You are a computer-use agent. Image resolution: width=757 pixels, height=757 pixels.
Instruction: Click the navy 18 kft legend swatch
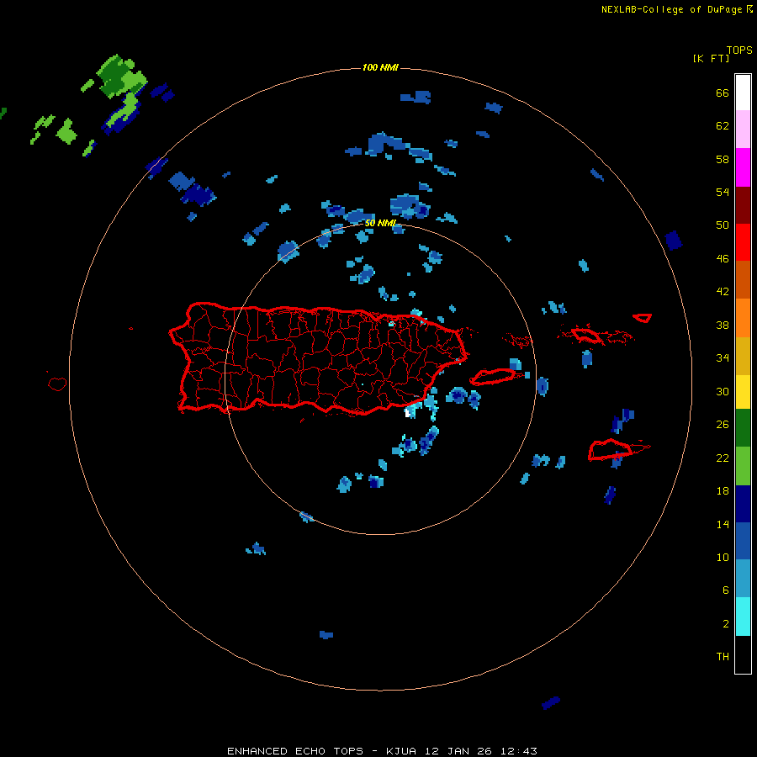coord(743,504)
